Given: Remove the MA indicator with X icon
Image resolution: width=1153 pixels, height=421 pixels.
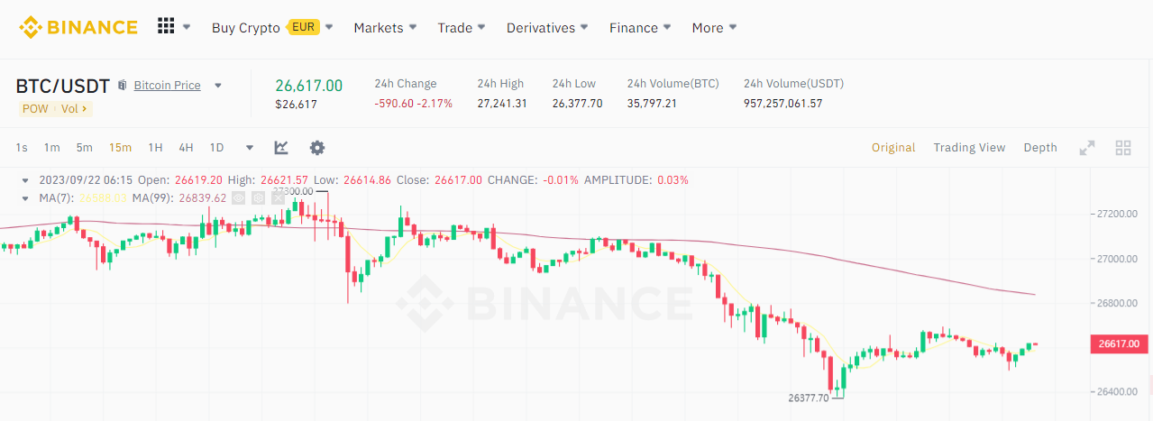Looking at the screenshot, I should pos(278,197).
